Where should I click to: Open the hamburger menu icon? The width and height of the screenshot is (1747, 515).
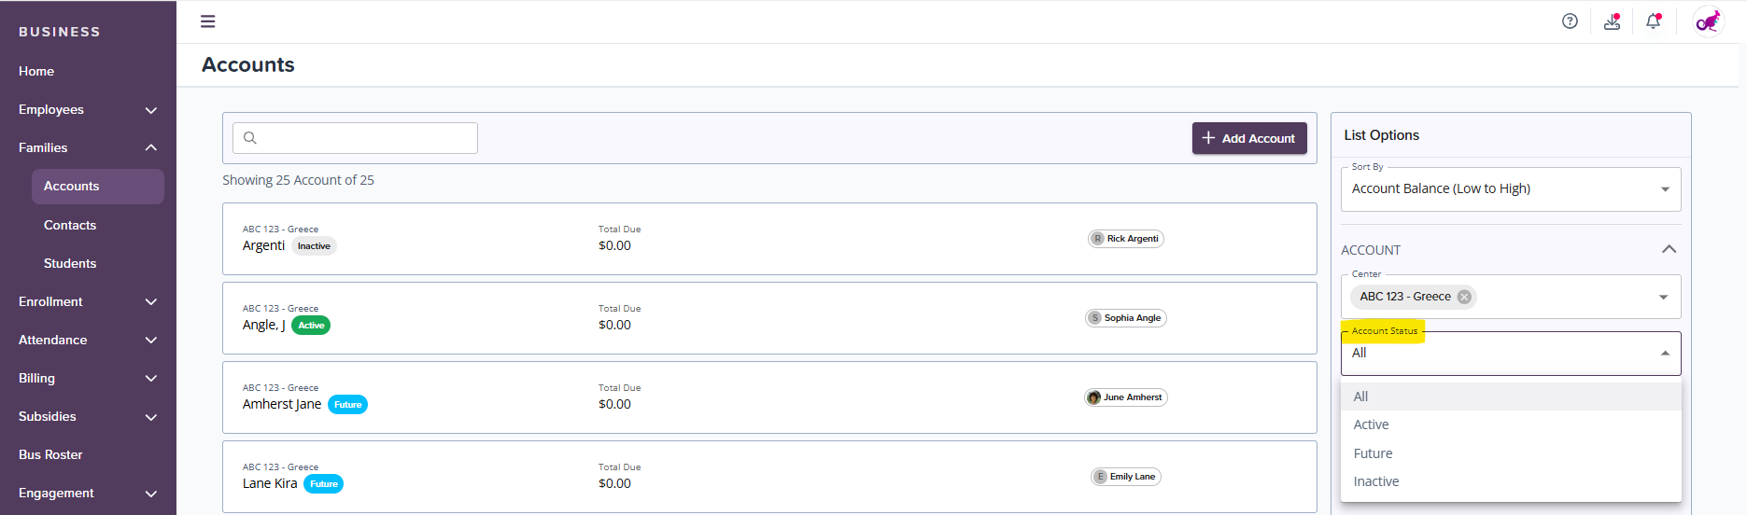pyautogui.click(x=207, y=21)
